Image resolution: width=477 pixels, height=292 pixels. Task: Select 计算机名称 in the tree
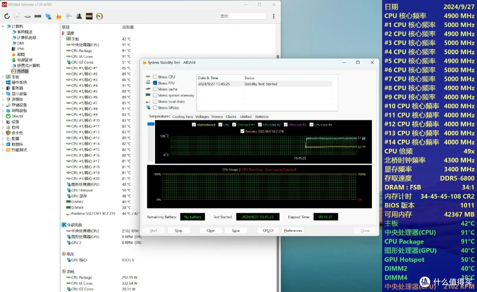coord(24,37)
